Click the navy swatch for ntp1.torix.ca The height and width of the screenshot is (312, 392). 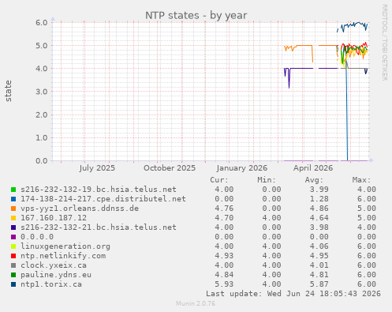[x=13, y=284]
